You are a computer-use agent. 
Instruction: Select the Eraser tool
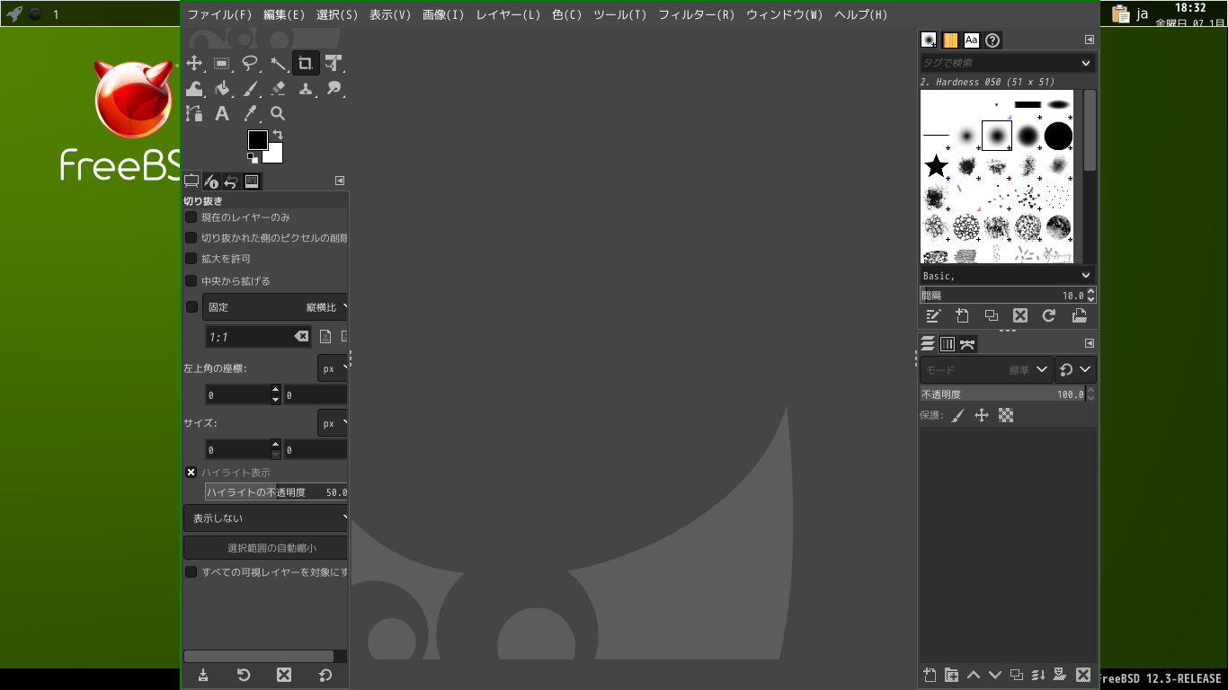278,88
